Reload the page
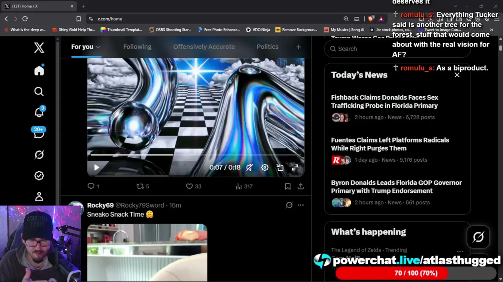503x282 pixels. tap(25, 19)
